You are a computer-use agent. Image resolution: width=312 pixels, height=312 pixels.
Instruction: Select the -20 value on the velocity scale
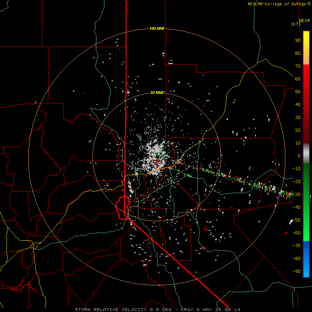pos(296,182)
